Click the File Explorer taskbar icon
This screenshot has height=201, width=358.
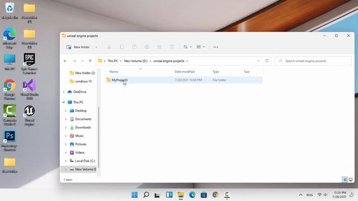(181, 195)
